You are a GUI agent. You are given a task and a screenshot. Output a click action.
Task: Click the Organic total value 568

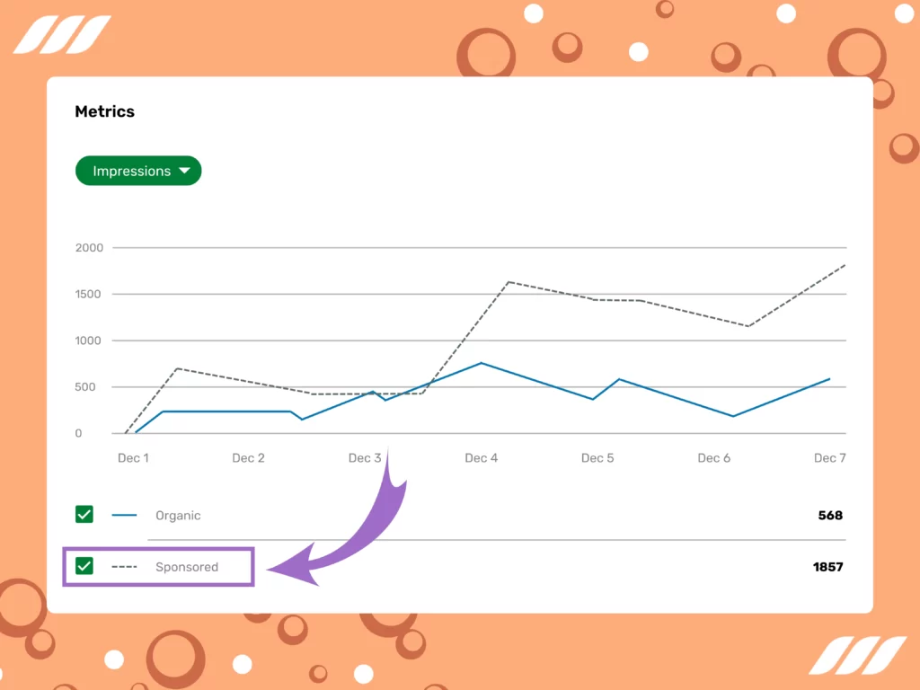pyautogui.click(x=831, y=515)
